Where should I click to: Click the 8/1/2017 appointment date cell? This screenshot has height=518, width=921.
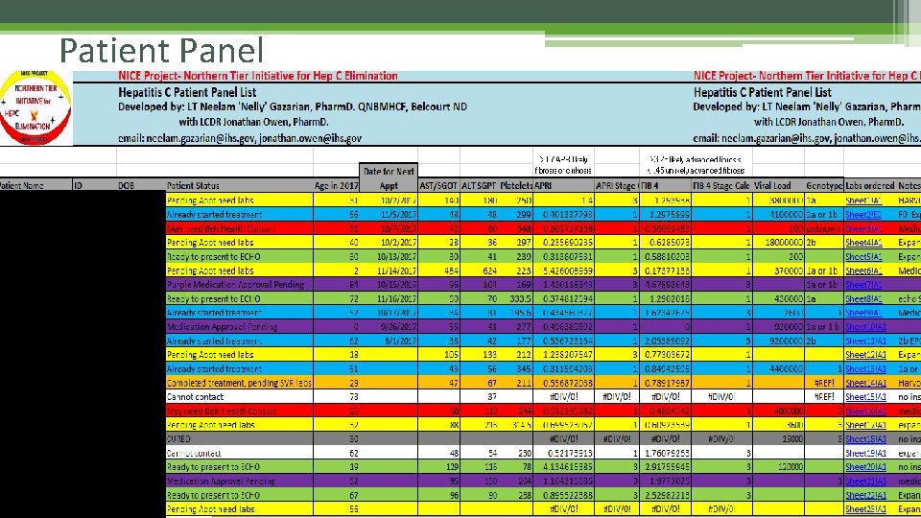pyautogui.click(x=389, y=341)
